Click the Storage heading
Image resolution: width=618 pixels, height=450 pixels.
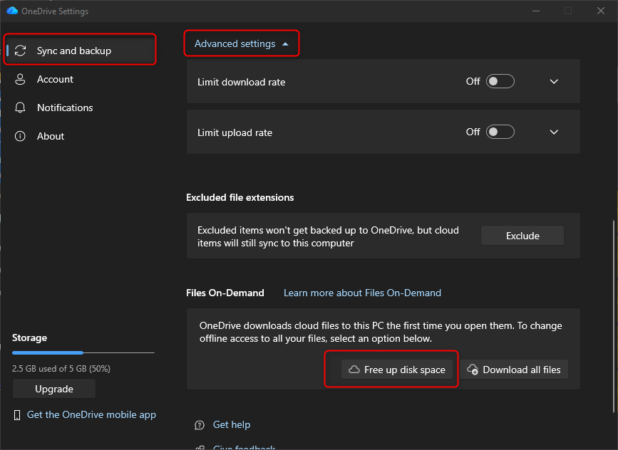tap(29, 337)
